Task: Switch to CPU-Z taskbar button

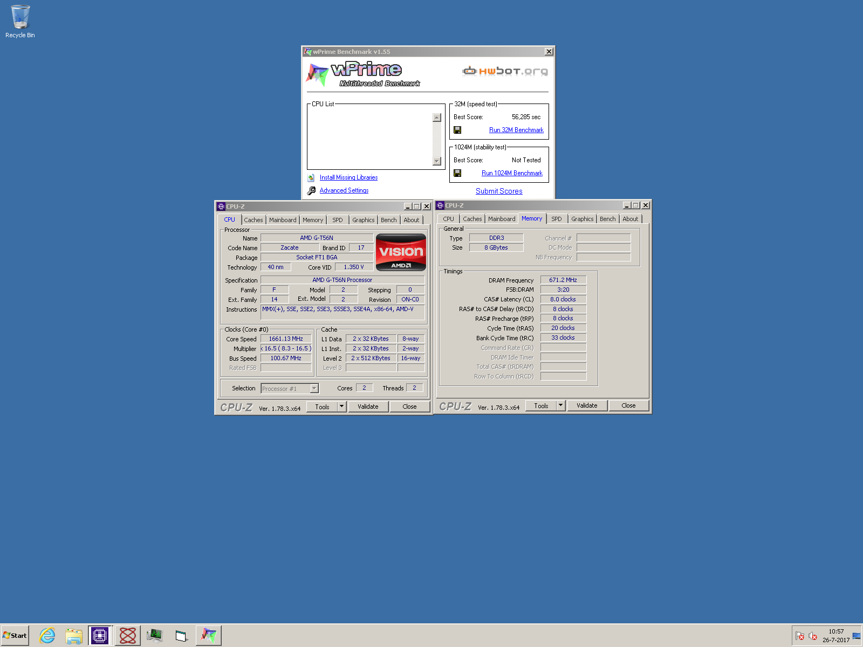Action: 100,636
